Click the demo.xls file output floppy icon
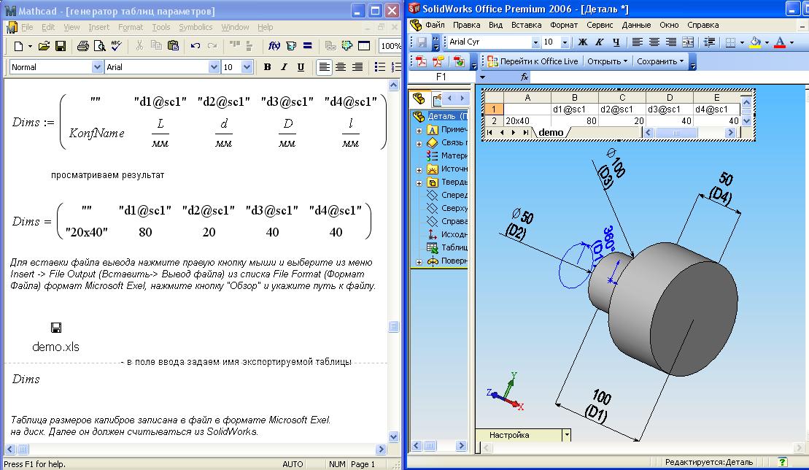The height and width of the screenshot is (470, 809). pos(56,328)
